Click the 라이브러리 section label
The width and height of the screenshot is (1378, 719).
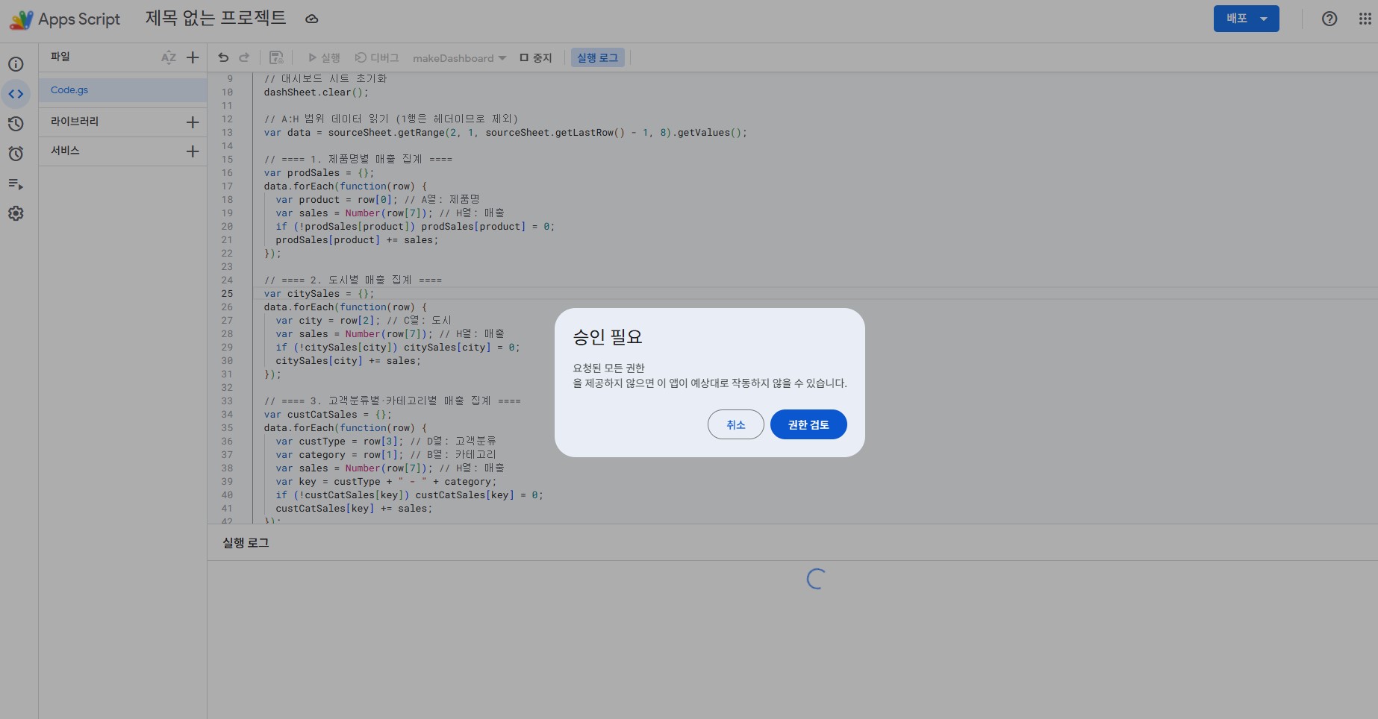[75, 122]
